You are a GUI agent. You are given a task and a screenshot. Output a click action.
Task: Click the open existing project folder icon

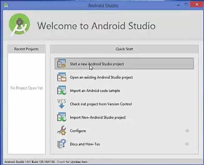point(61,77)
